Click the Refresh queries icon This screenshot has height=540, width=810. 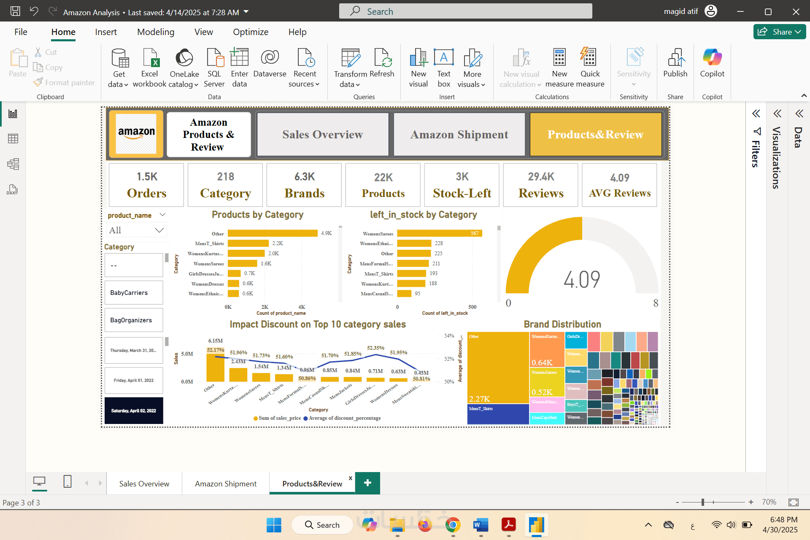[x=382, y=63]
